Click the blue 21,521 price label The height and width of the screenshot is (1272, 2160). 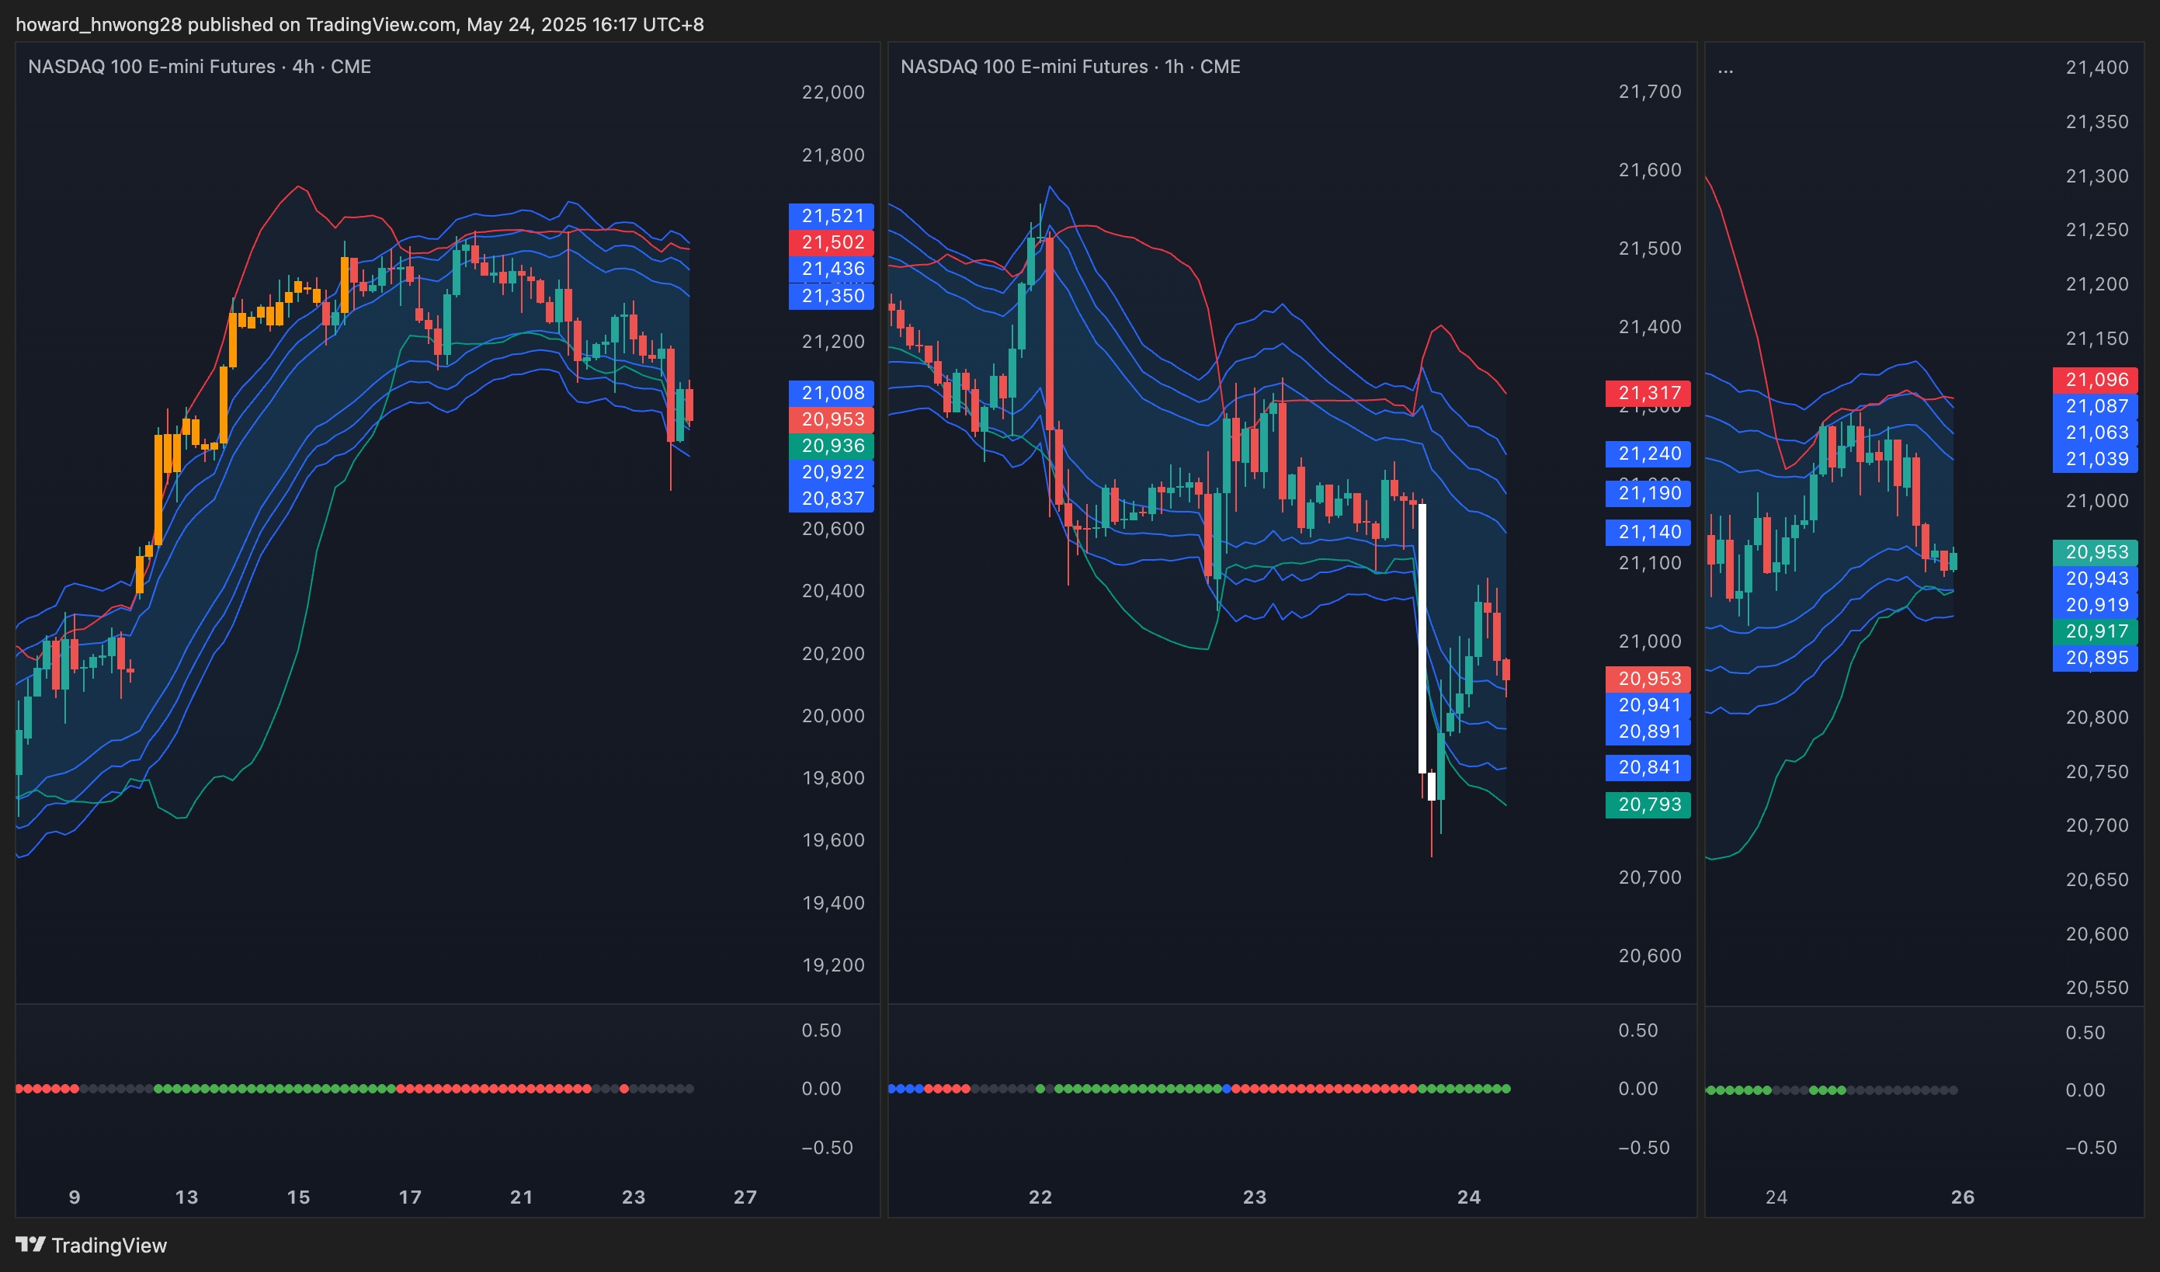tap(832, 216)
